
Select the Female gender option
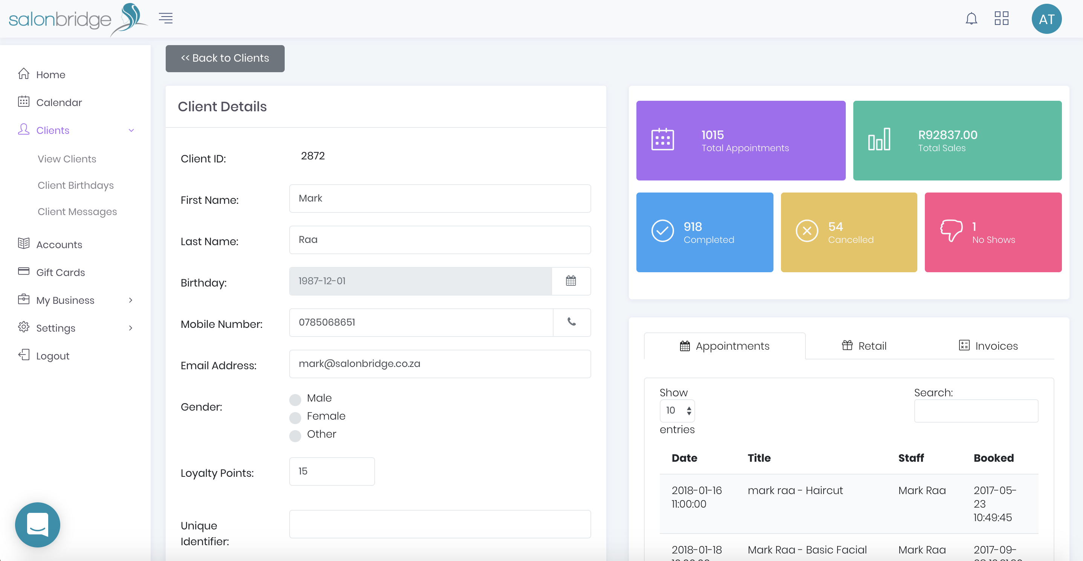(295, 417)
